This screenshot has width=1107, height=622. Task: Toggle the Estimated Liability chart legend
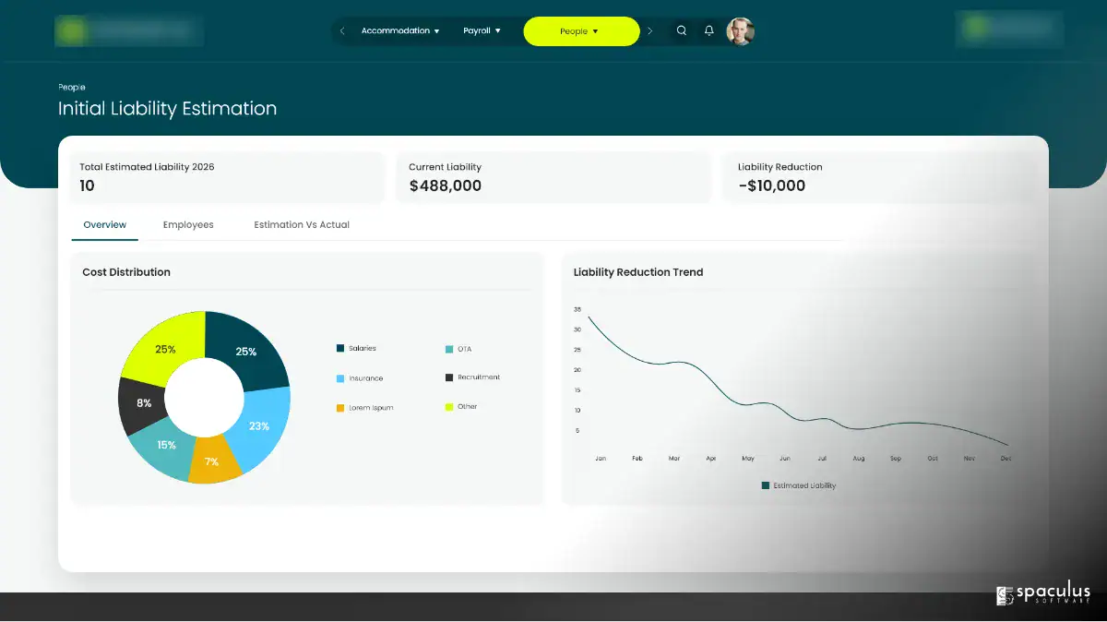[x=799, y=485]
